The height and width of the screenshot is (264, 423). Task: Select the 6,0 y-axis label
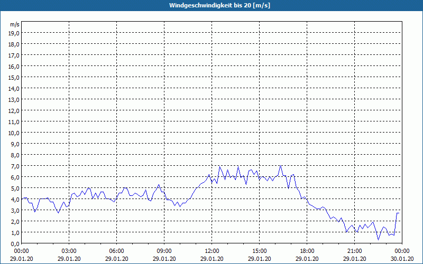tap(16, 177)
